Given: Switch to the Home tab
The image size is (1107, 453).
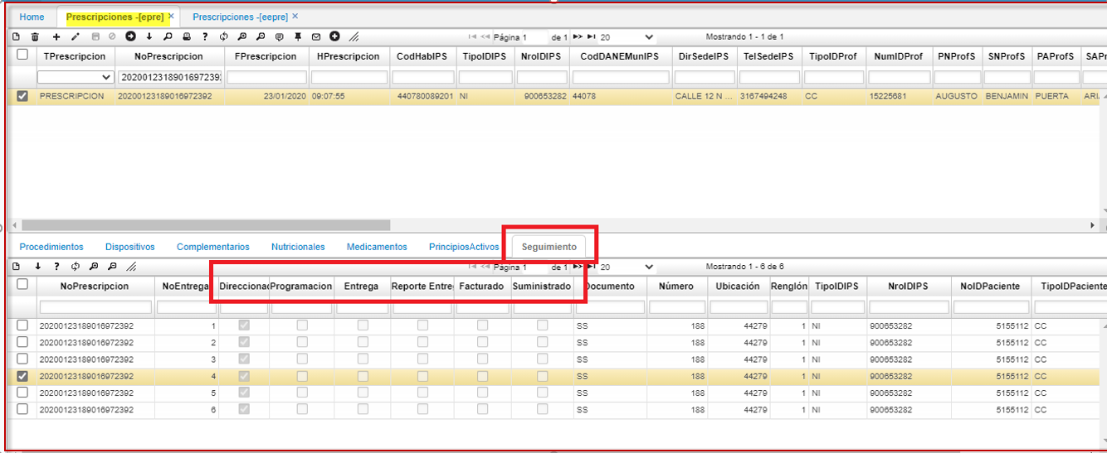Looking at the screenshot, I should pos(32,17).
